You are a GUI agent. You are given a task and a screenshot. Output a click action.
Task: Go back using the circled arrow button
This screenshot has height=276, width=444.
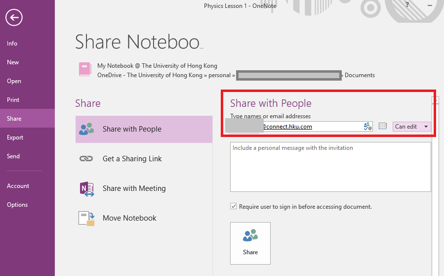point(14,18)
